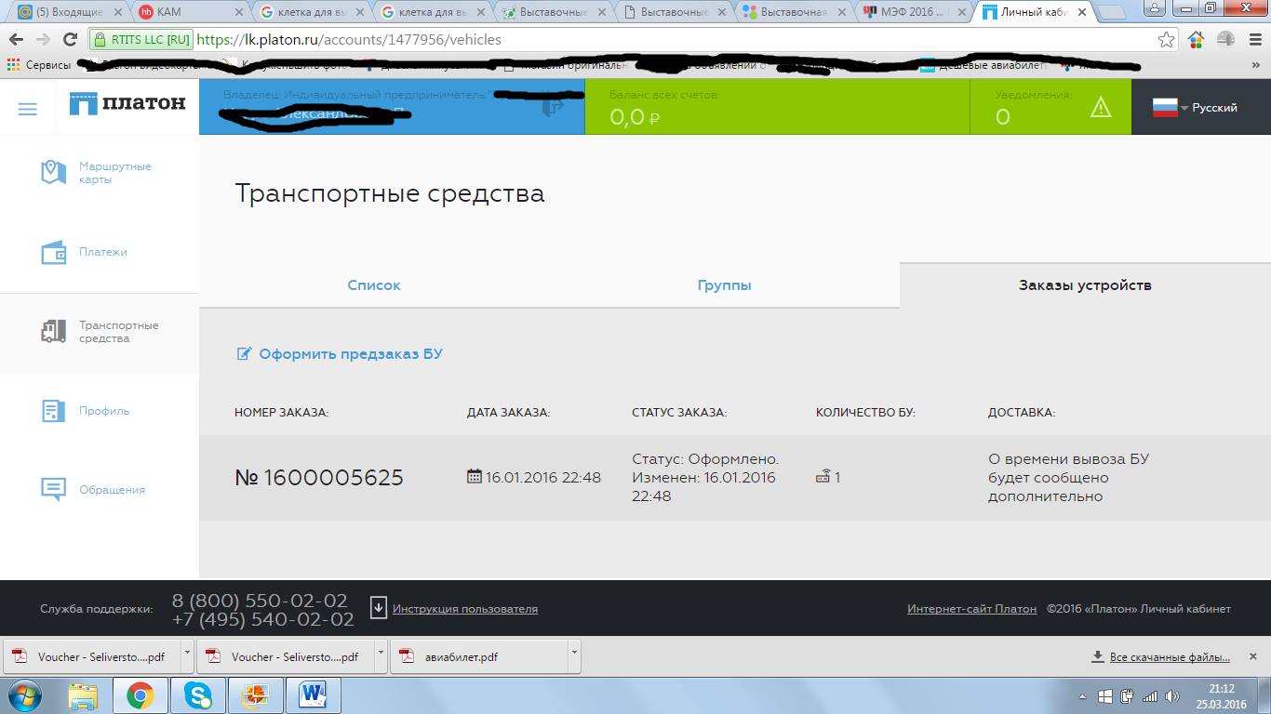Switch to the Группы tab
The width and height of the screenshot is (1271, 714).
[724, 285]
